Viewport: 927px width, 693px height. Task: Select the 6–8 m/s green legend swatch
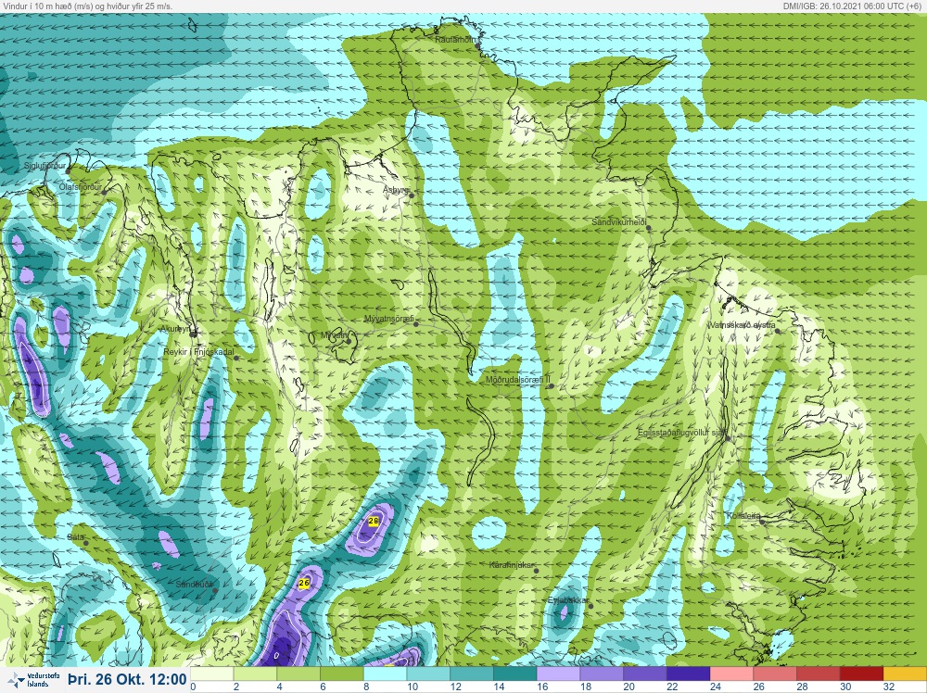click(342, 674)
